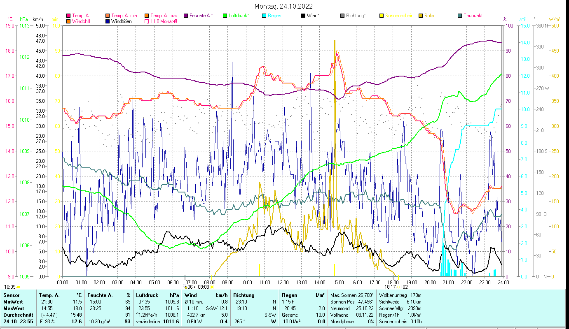
Task: Select the 'Wolkenunterg' label
Action: coord(392,295)
